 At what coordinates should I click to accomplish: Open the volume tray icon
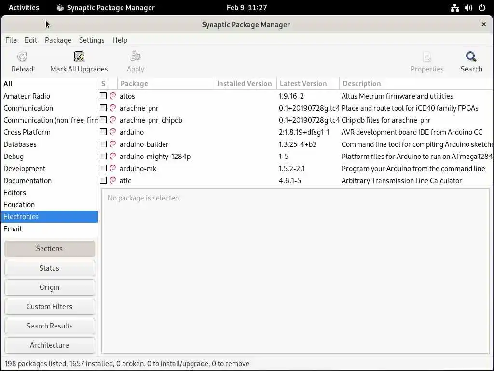[x=468, y=8]
